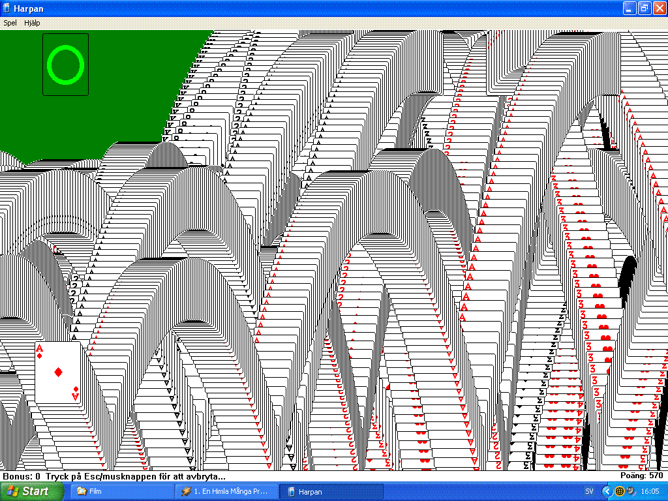Click the Windows Start button

(x=31, y=491)
